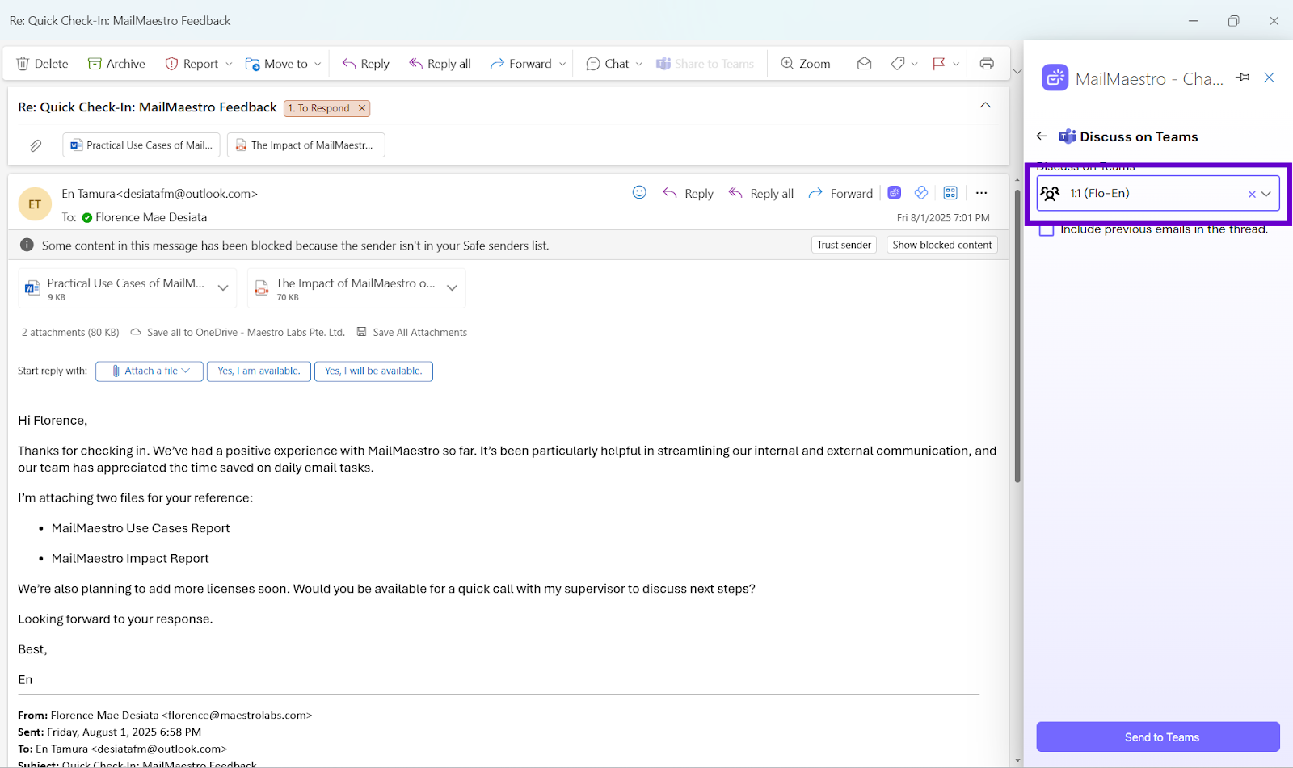This screenshot has width=1293, height=768.
Task: Expand Practical Use Cases attachment options
Action: click(x=223, y=288)
